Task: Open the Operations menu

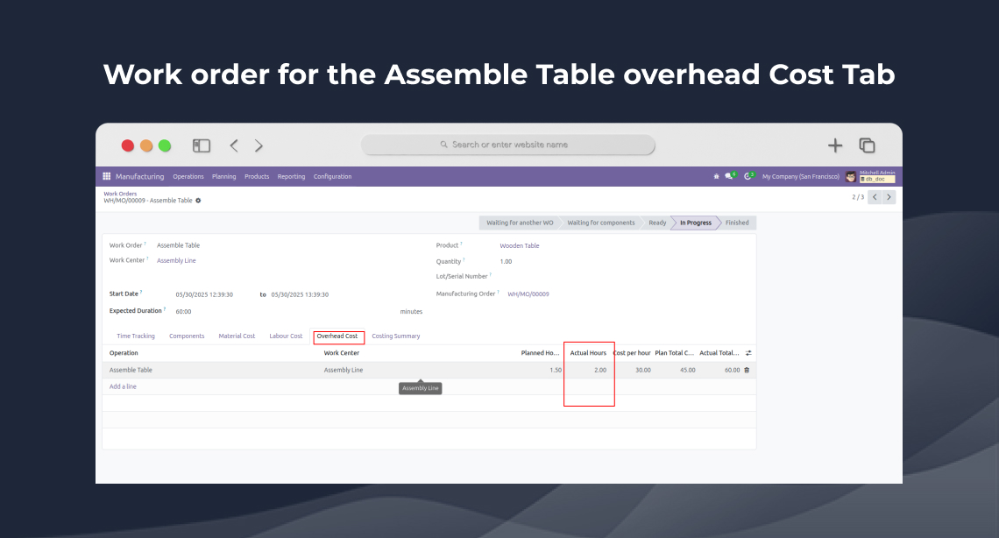Action: click(188, 176)
